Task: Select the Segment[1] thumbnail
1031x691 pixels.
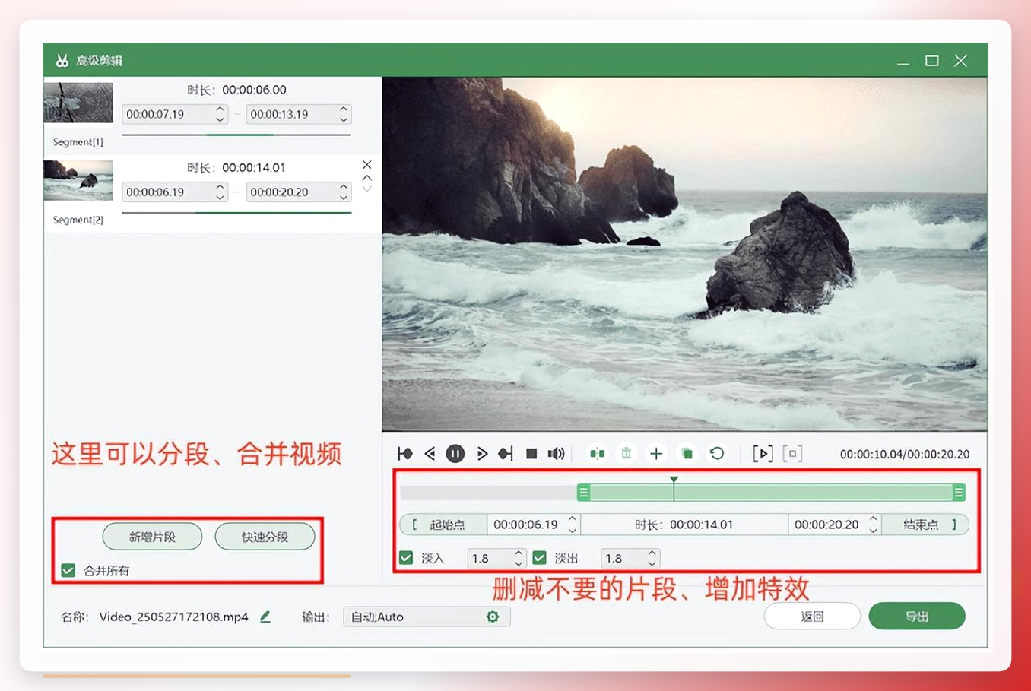Action: coord(78,103)
